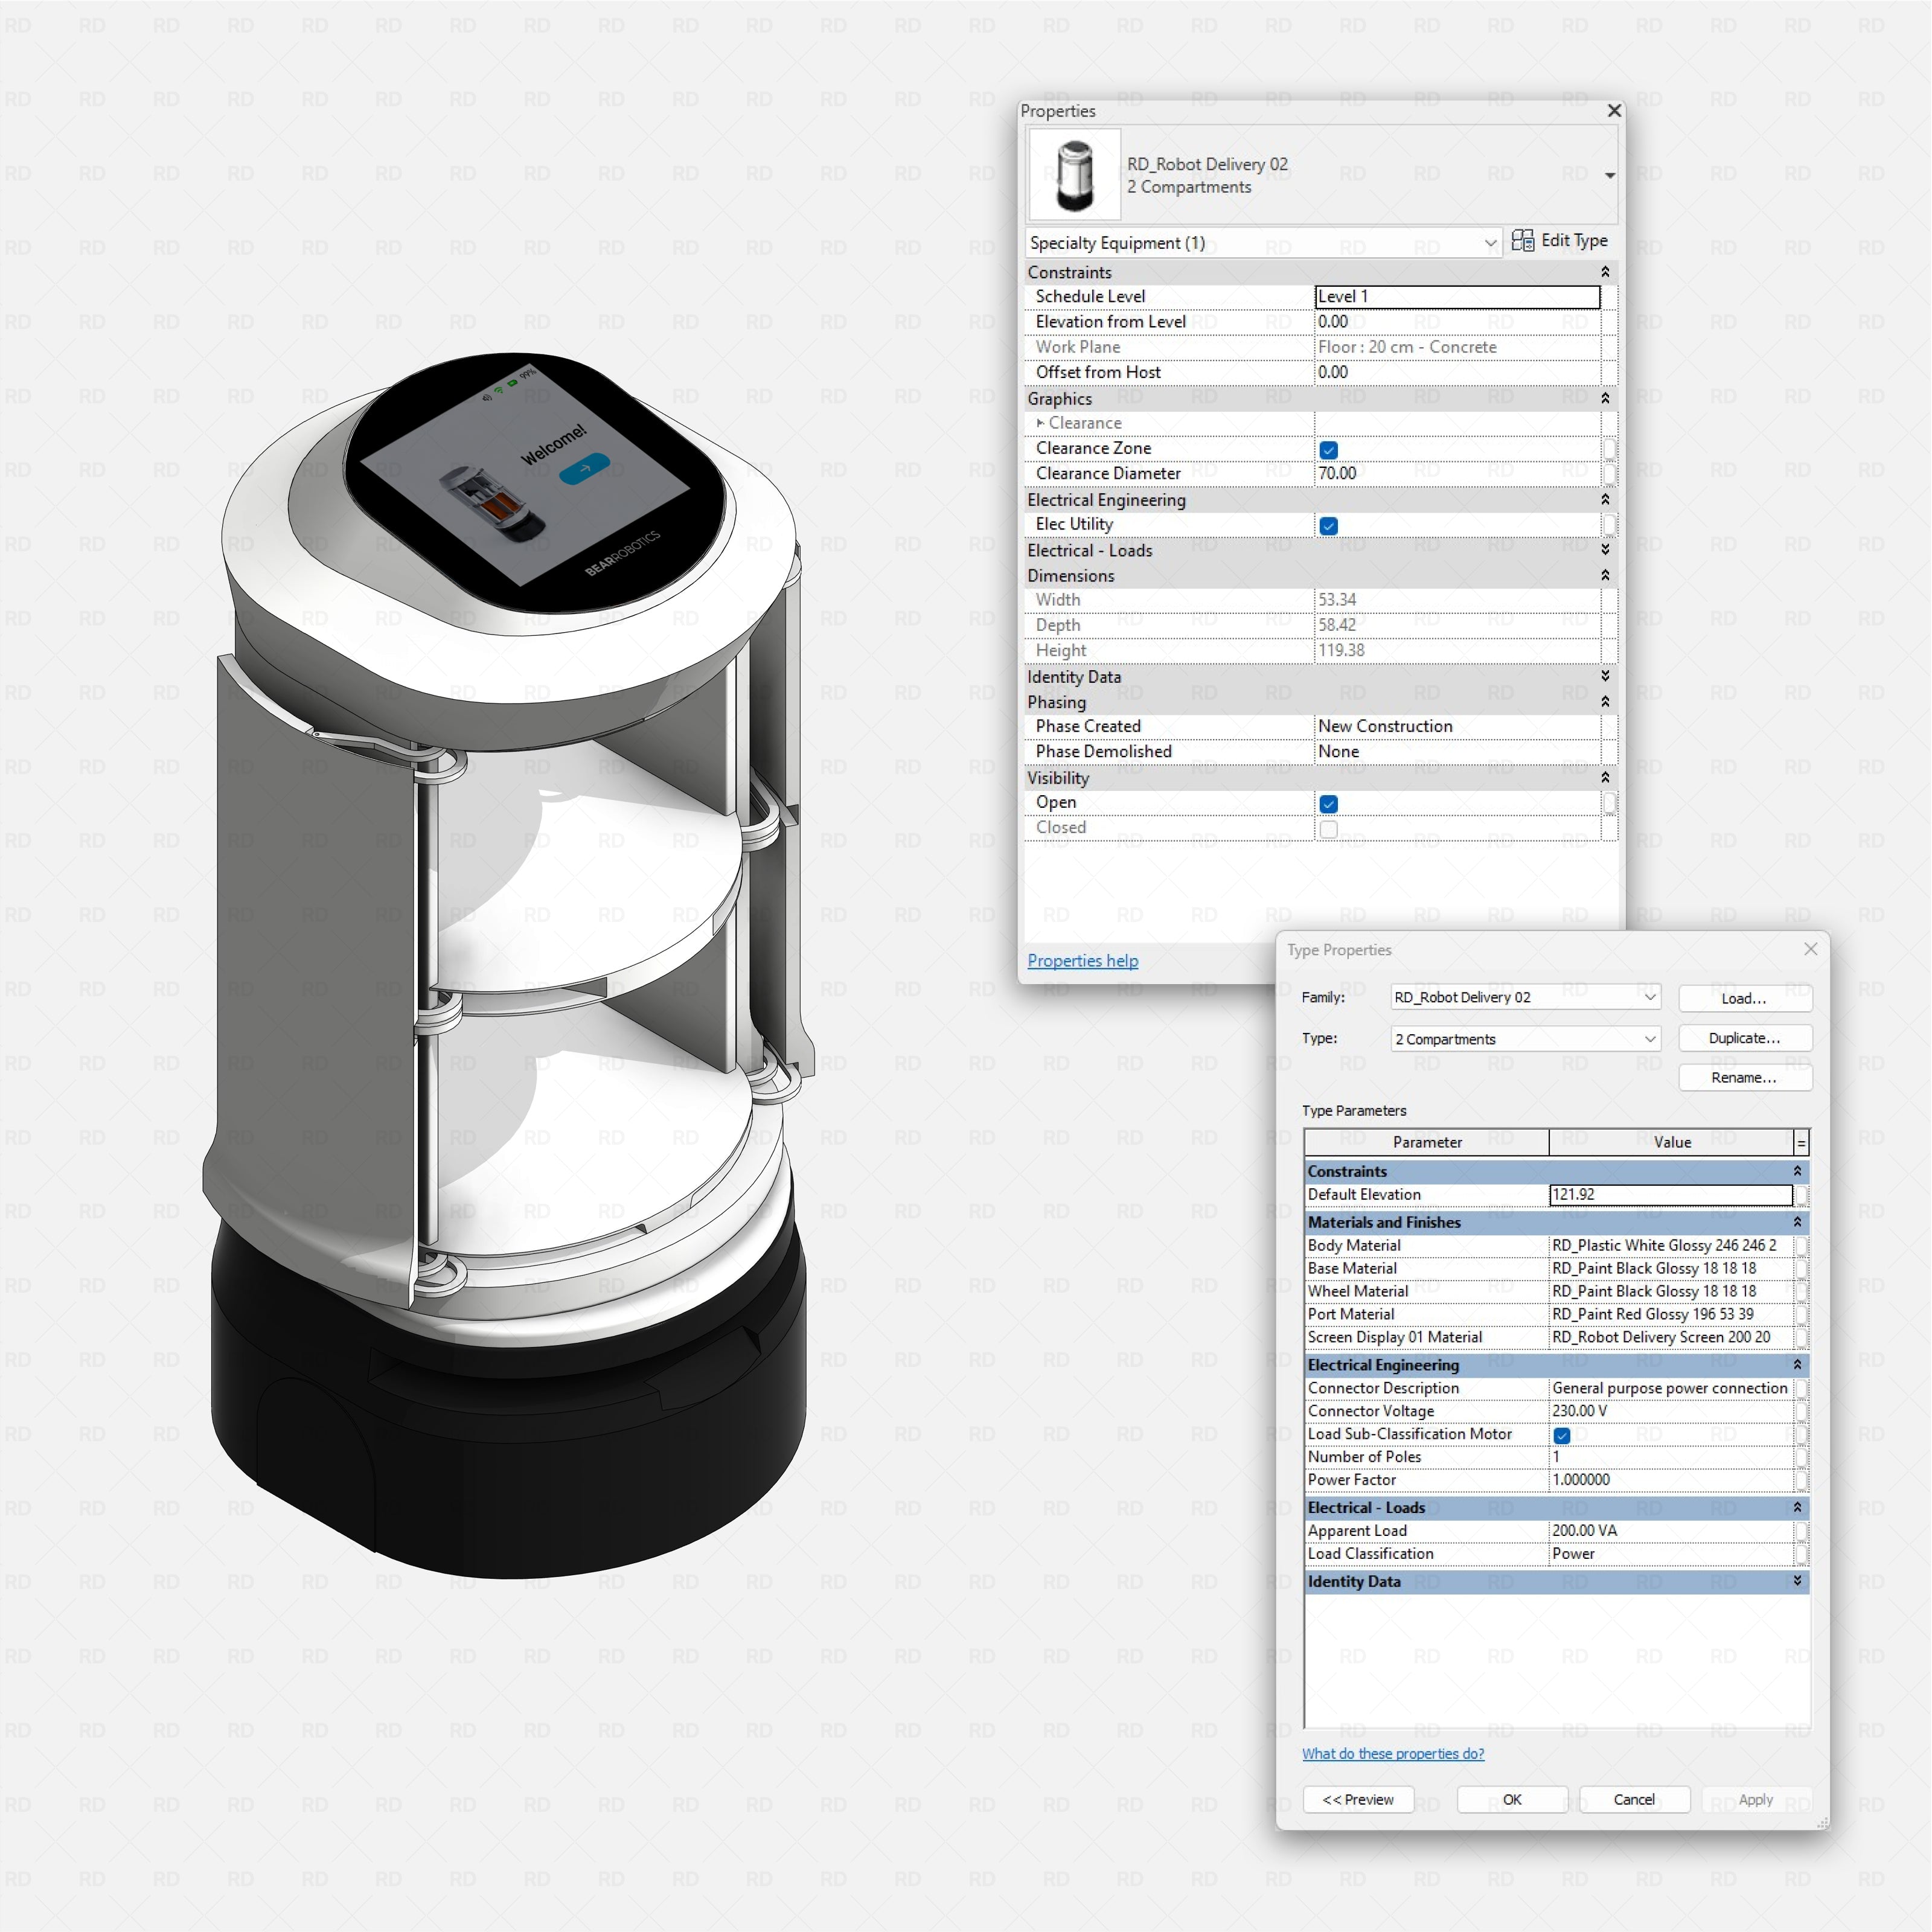Click Load Classification value Power

coord(1671,1555)
